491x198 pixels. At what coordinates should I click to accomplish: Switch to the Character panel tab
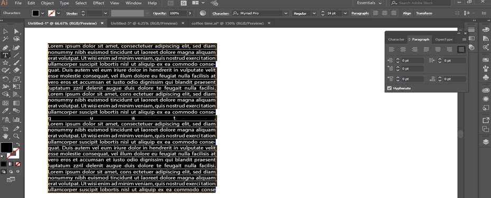(x=396, y=39)
